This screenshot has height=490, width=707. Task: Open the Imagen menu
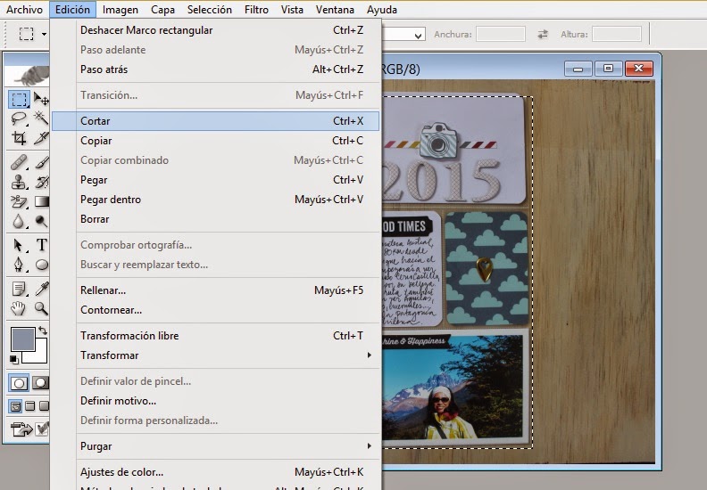click(121, 10)
